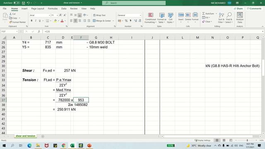Switch to the Page Layout tab
265x149 pixels.
38,8
